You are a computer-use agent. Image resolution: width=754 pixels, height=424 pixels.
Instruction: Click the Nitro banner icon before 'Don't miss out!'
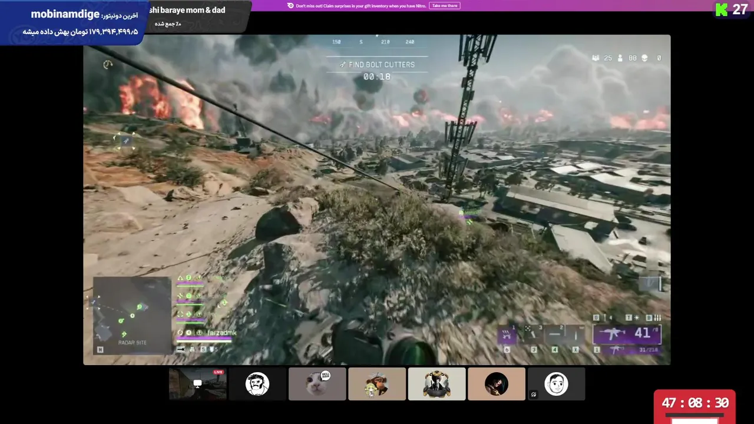point(290,5)
